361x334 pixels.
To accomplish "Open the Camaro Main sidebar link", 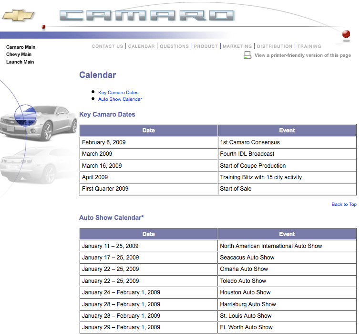I will [21, 47].
